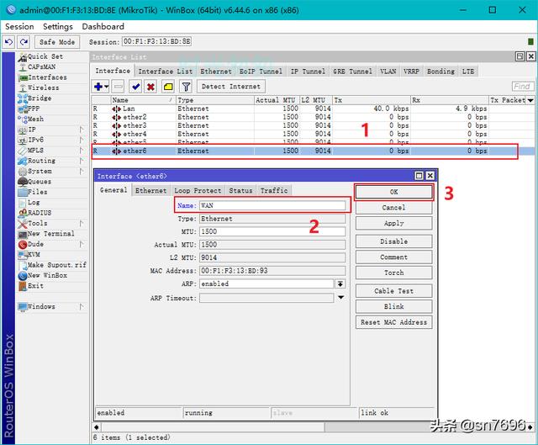The height and width of the screenshot is (445, 538).
Task: Click the OK button
Action: tap(394, 192)
